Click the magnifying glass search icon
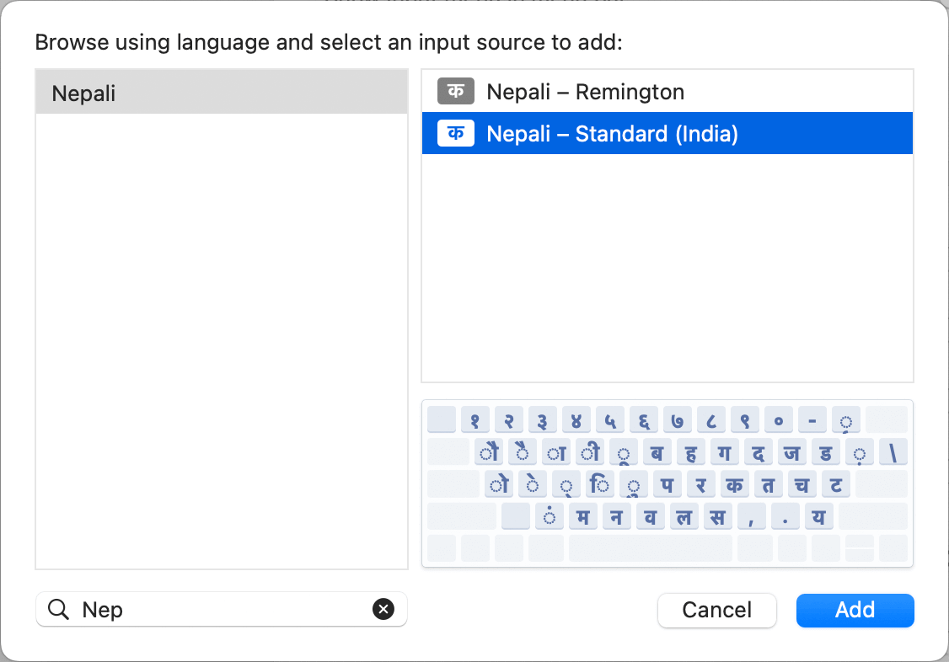 click(x=58, y=609)
